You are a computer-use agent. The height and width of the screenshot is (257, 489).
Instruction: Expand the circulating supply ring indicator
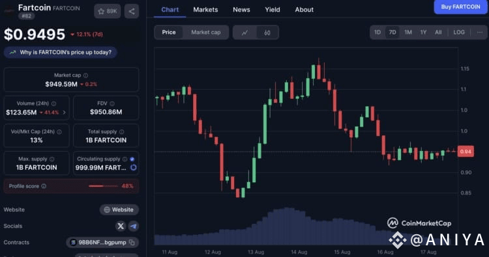click(x=134, y=167)
